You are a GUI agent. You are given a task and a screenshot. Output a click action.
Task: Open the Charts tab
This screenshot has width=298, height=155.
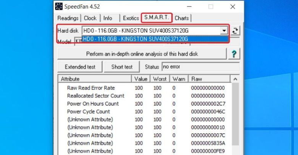[x=182, y=18]
